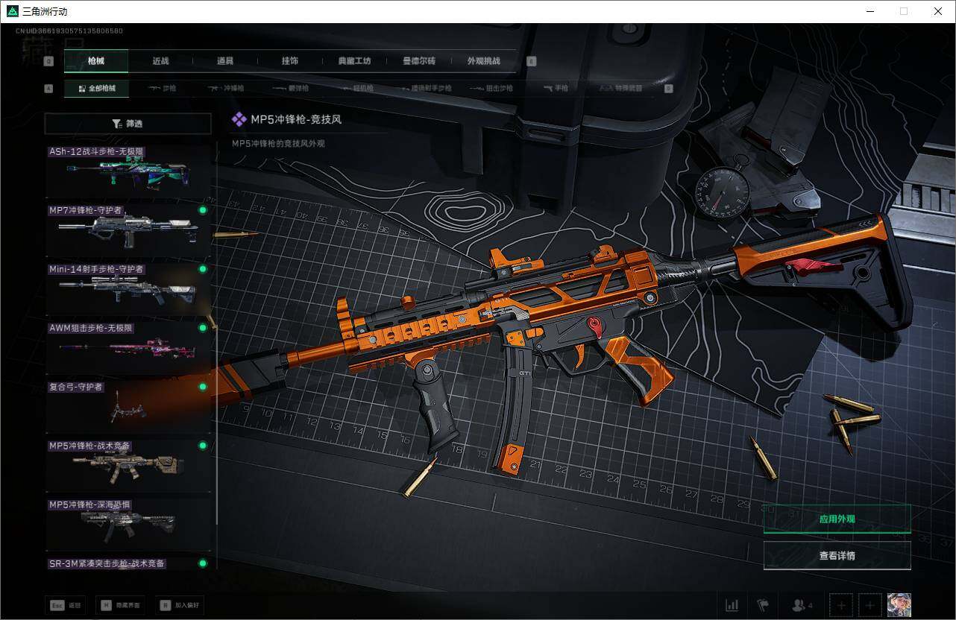Open the statistics bar chart icon
The height and width of the screenshot is (620, 956).
[732, 605]
